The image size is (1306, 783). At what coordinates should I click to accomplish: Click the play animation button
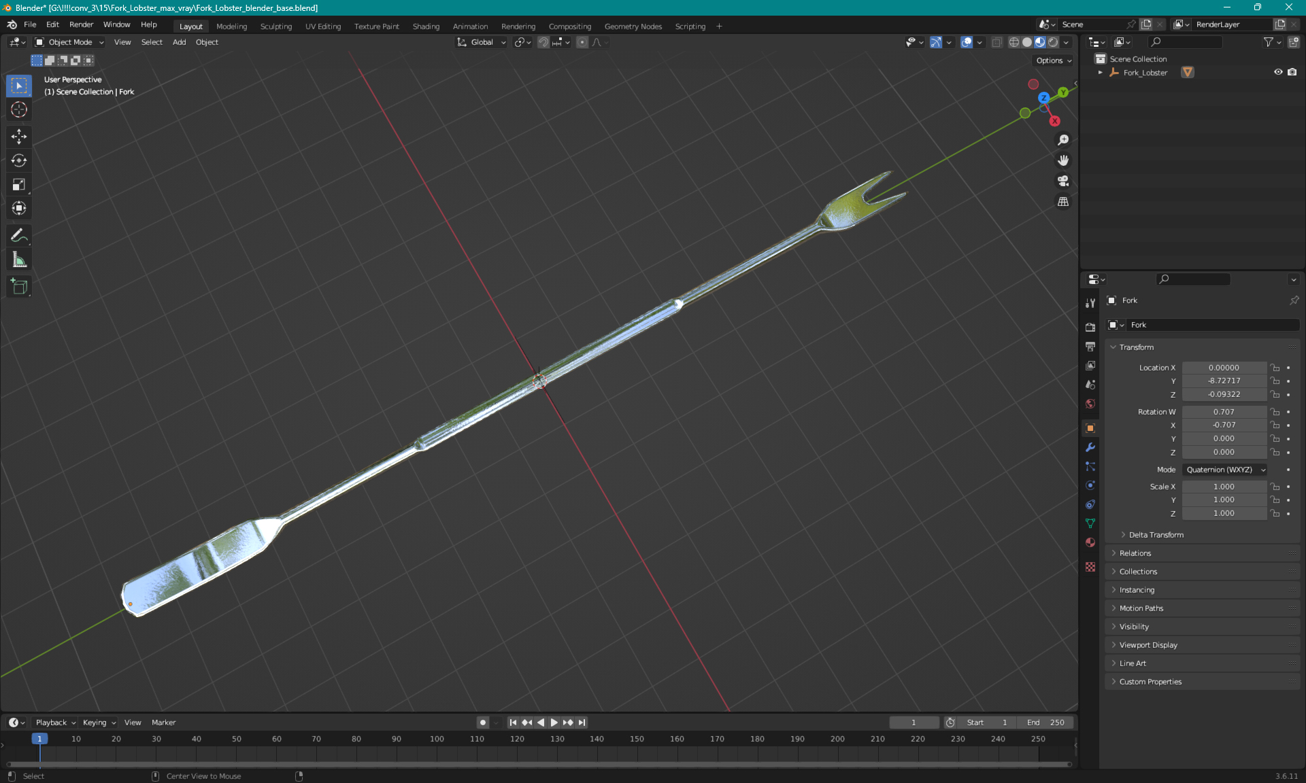(x=554, y=723)
